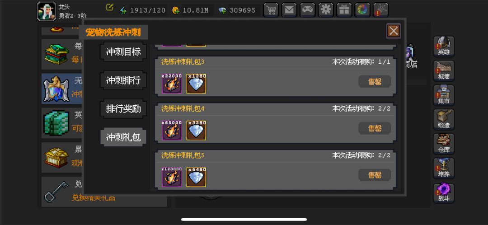Open the fireworks event icon
The height and width of the screenshot is (225, 488).
(381, 10)
